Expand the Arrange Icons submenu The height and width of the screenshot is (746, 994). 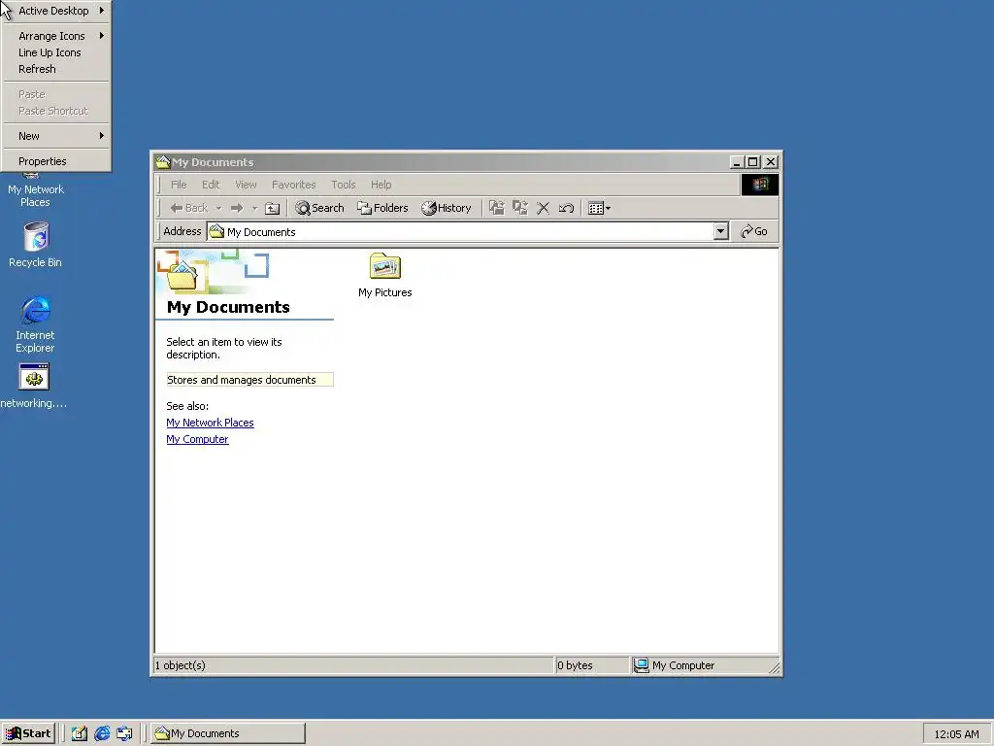56,36
